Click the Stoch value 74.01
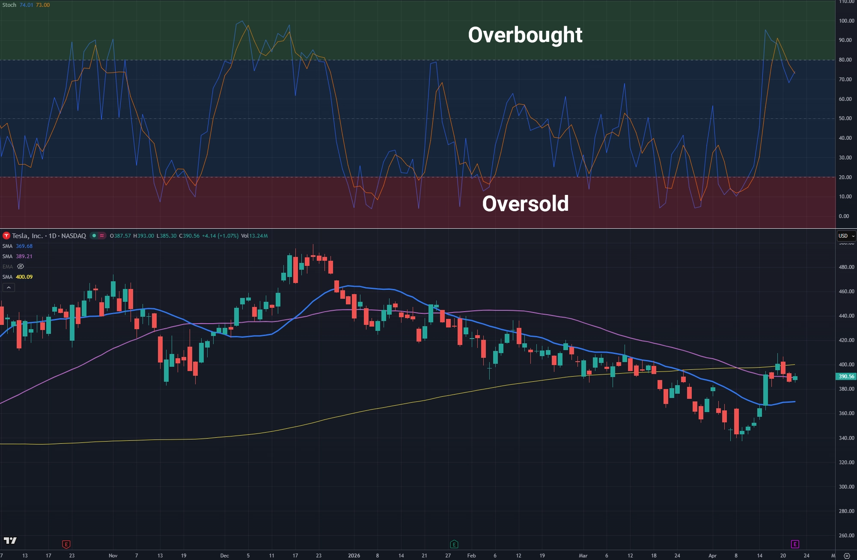The image size is (857, 560). click(x=27, y=5)
